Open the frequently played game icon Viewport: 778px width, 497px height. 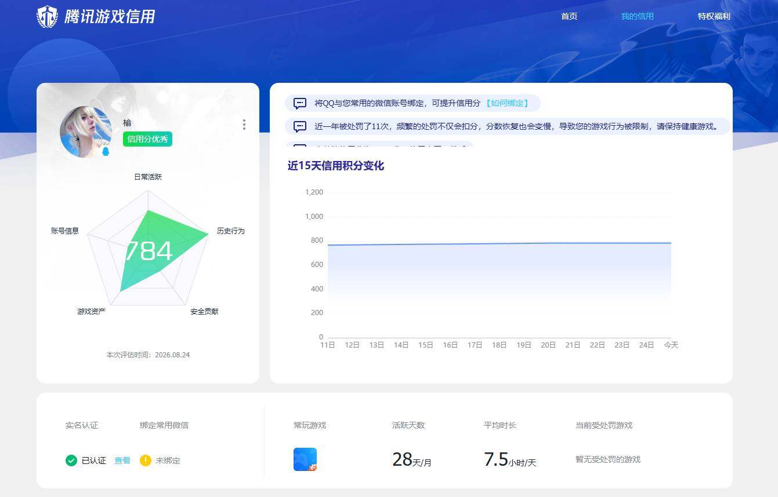tap(305, 459)
